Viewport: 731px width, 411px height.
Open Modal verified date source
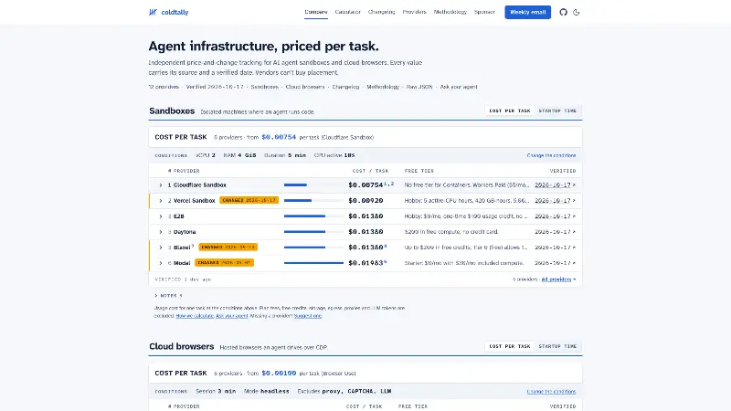pyautogui.click(x=555, y=263)
